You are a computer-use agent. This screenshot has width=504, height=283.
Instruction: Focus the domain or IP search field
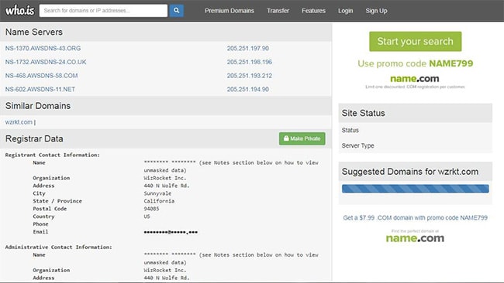pos(103,11)
